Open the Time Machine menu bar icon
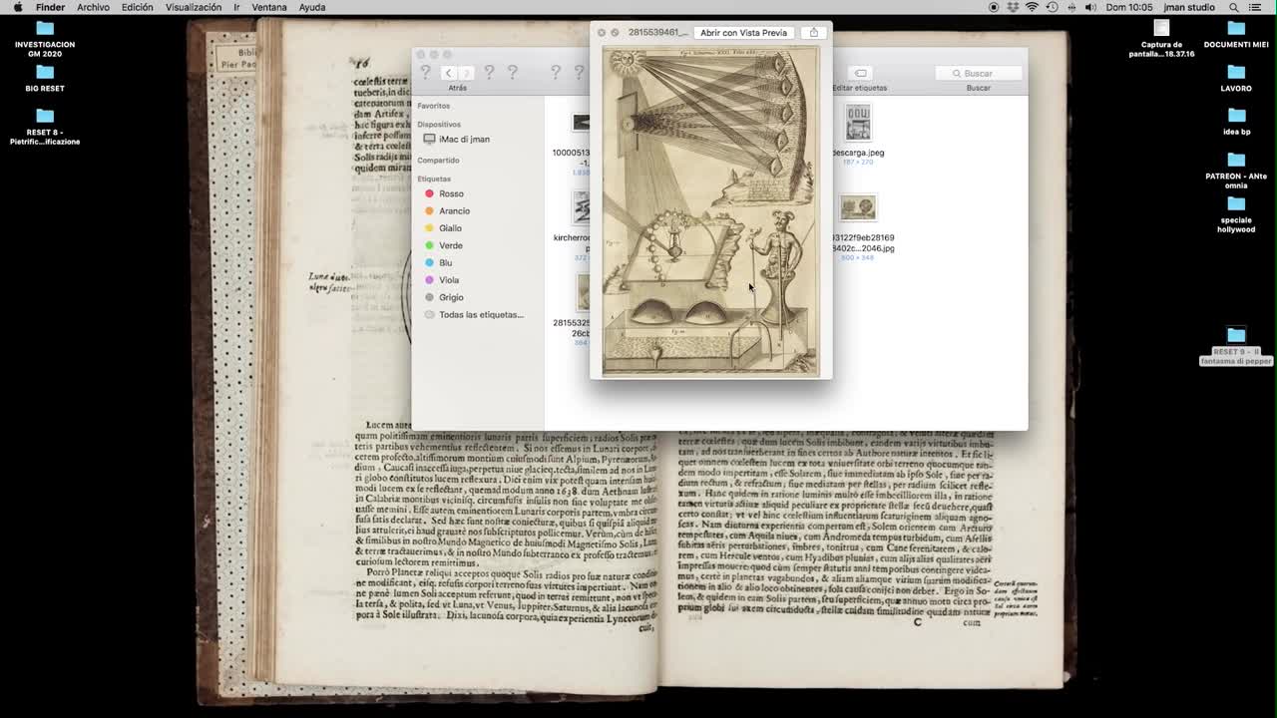Screen dimensions: 1277x718 point(1051,7)
